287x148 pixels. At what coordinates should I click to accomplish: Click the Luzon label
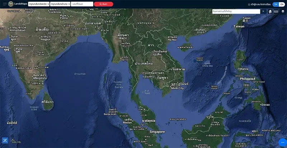tap(240, 59)
